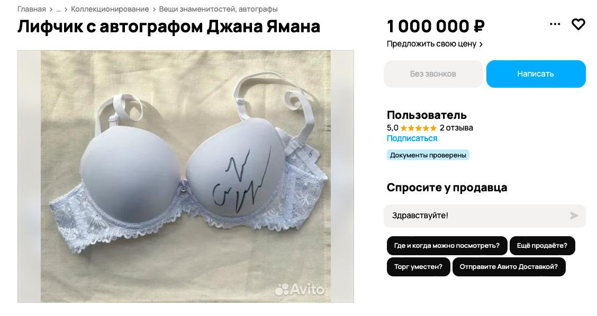Open the main listing photo
The height and width of the screenshot is (316, 597).
(x=185, y=176)
